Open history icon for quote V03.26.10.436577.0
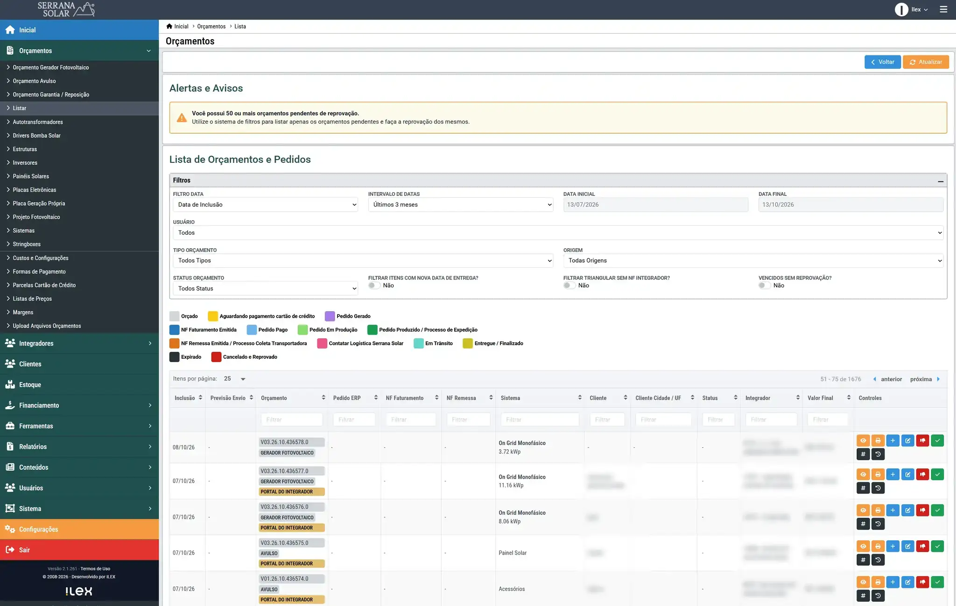This screenshot has width=956, height=606. pyautogui.click(x=878, y=488)
